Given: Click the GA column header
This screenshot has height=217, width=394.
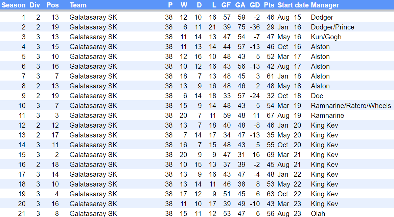Looking at the screenshot, I should pos(240,5).
